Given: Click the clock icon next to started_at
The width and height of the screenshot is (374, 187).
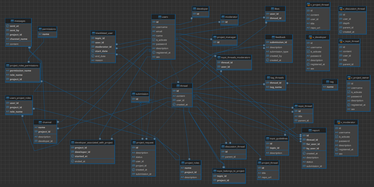Looking at the screenshot, I should pyautogui.click(x=72, y=156).
